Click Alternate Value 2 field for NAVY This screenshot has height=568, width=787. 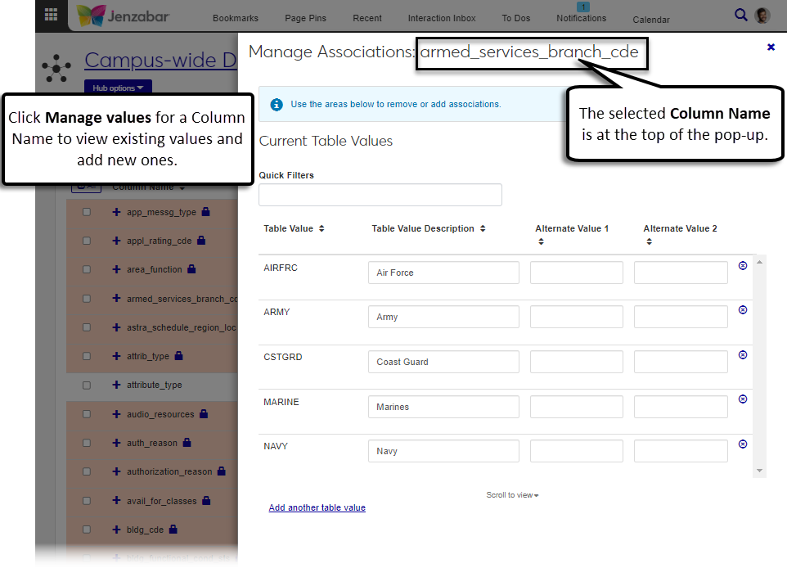(681, 451)
